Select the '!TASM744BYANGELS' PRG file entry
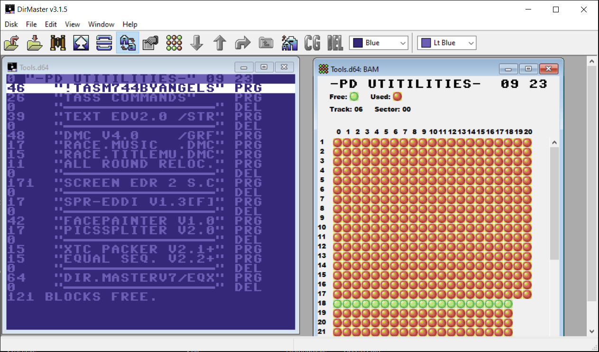The height and width of the screenshot is (352, 599). pos(142,88)
